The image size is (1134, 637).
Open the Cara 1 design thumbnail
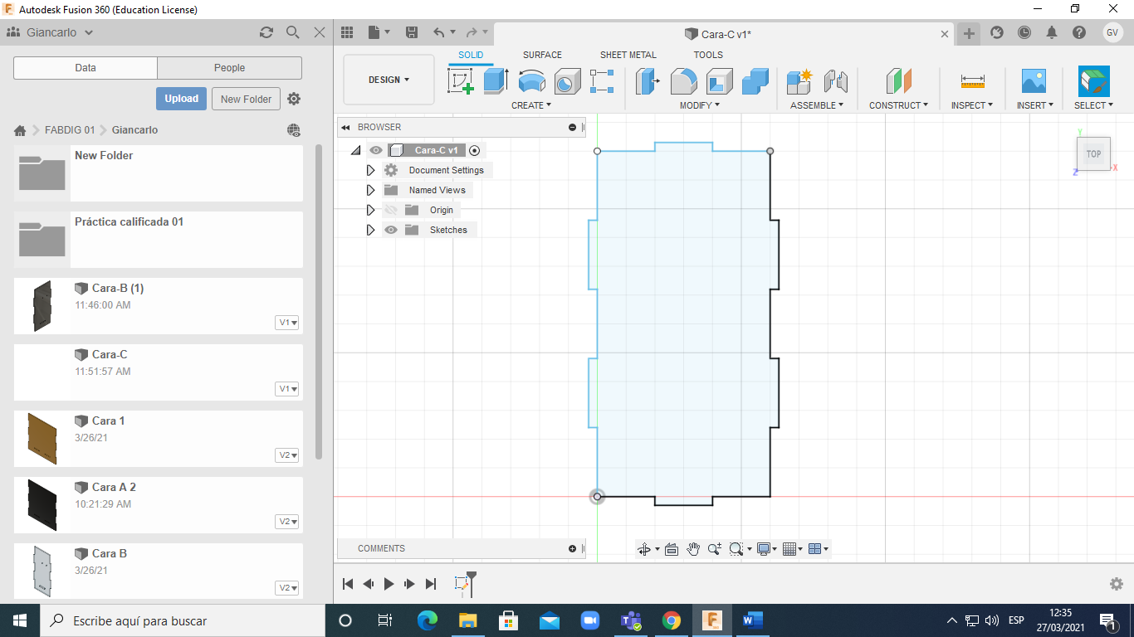[42, 439]
